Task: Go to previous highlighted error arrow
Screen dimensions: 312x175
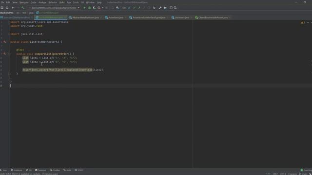Action: point(308,22)
